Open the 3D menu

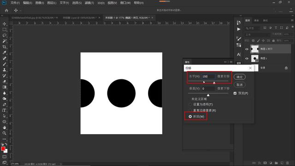click(101, 3)
